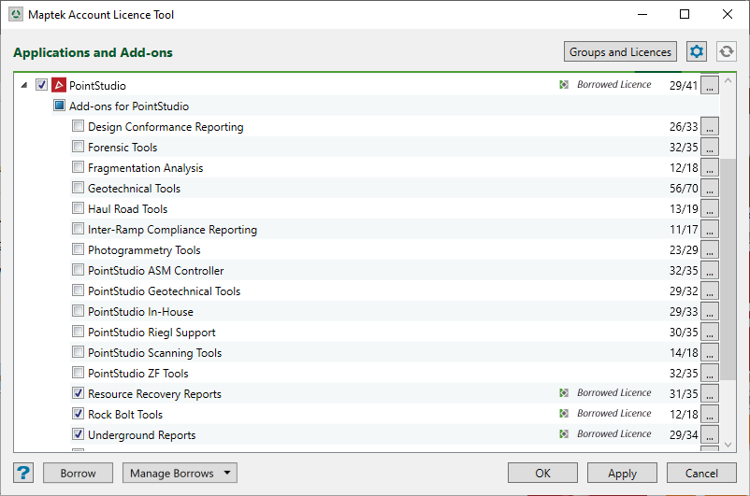Open ellipsis for Design Conformance Reporting
The image size is (750, 496).
(x=710, y=127)
